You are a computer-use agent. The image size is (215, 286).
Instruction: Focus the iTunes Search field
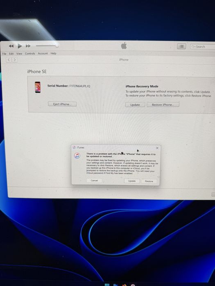click(x=203, y=47)
